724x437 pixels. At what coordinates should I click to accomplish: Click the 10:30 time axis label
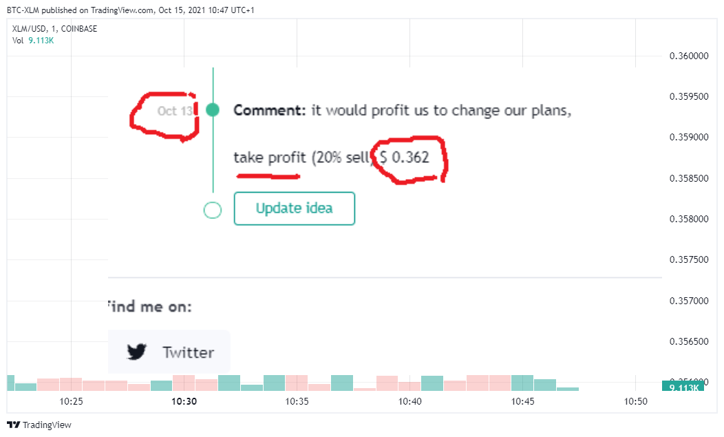(184, 401)
